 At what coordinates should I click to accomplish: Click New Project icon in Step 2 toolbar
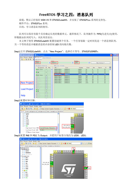click(22, 108)
